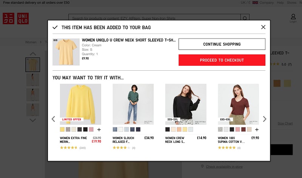Image resolution: width=302 pixels, height=178 pixels.
Task: Close the added-to-bag dialog
Action: click(x=263, y=27)
